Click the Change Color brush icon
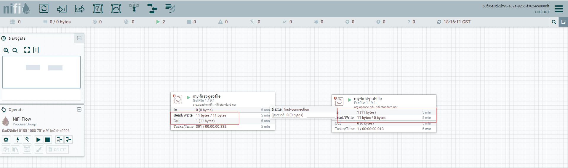Screen dimensions: 568x168 (x=39, y=149)
